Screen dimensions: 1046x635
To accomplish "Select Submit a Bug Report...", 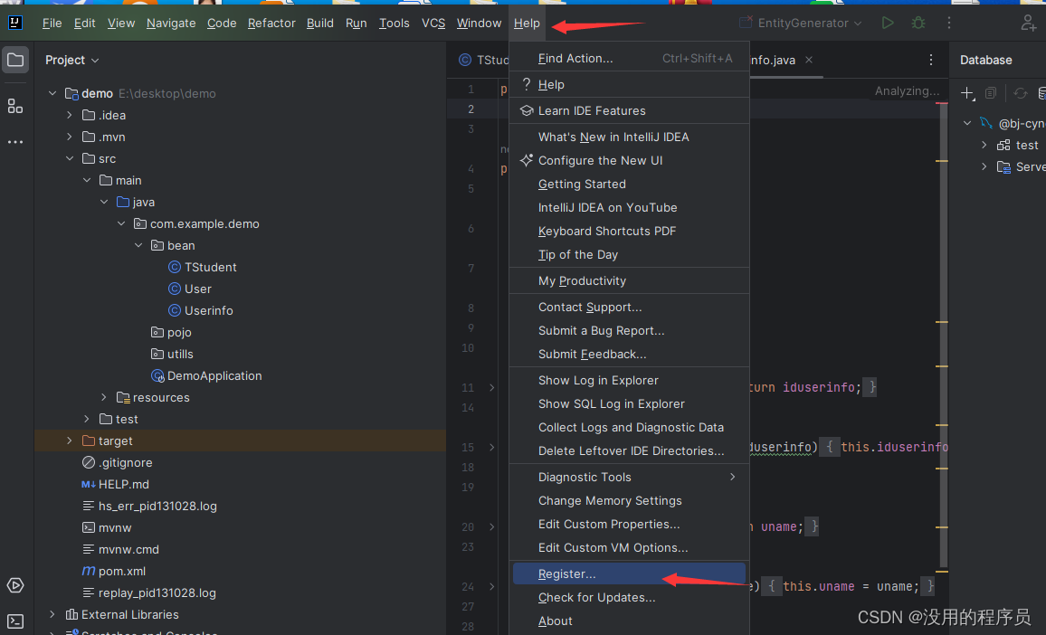I will coord(629,331).
